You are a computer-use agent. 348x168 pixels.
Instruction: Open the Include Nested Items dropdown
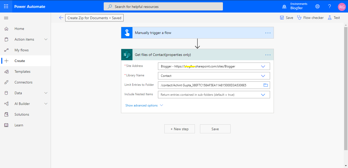coord(263,94)
